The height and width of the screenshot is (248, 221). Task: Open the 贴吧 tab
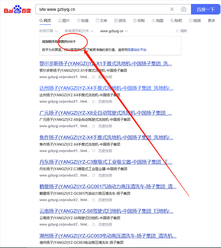click(x=176, y=21)
